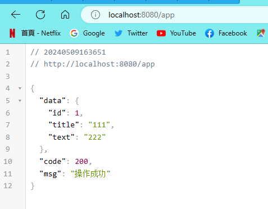Open the browser home page icon

65,15
